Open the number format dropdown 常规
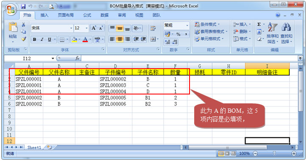This screenshot has height=161, width=307. [x=176, y=25]
